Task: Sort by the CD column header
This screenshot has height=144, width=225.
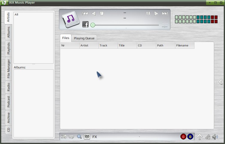Action: 146,46
